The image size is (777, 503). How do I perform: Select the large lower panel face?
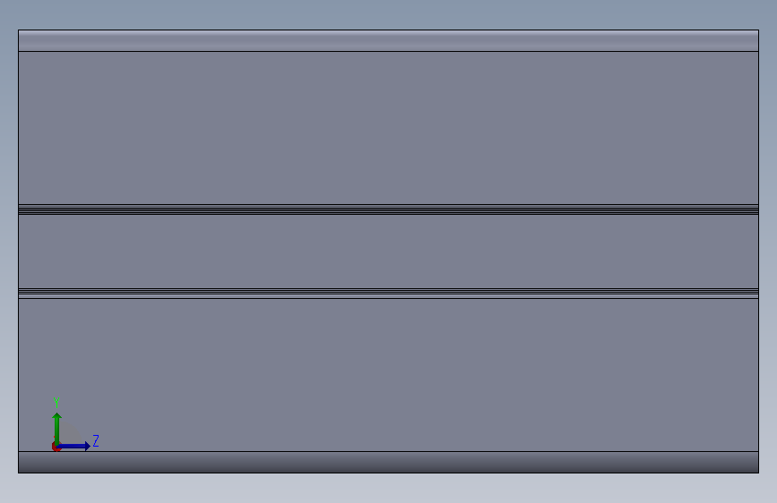(x=389, y=375)
